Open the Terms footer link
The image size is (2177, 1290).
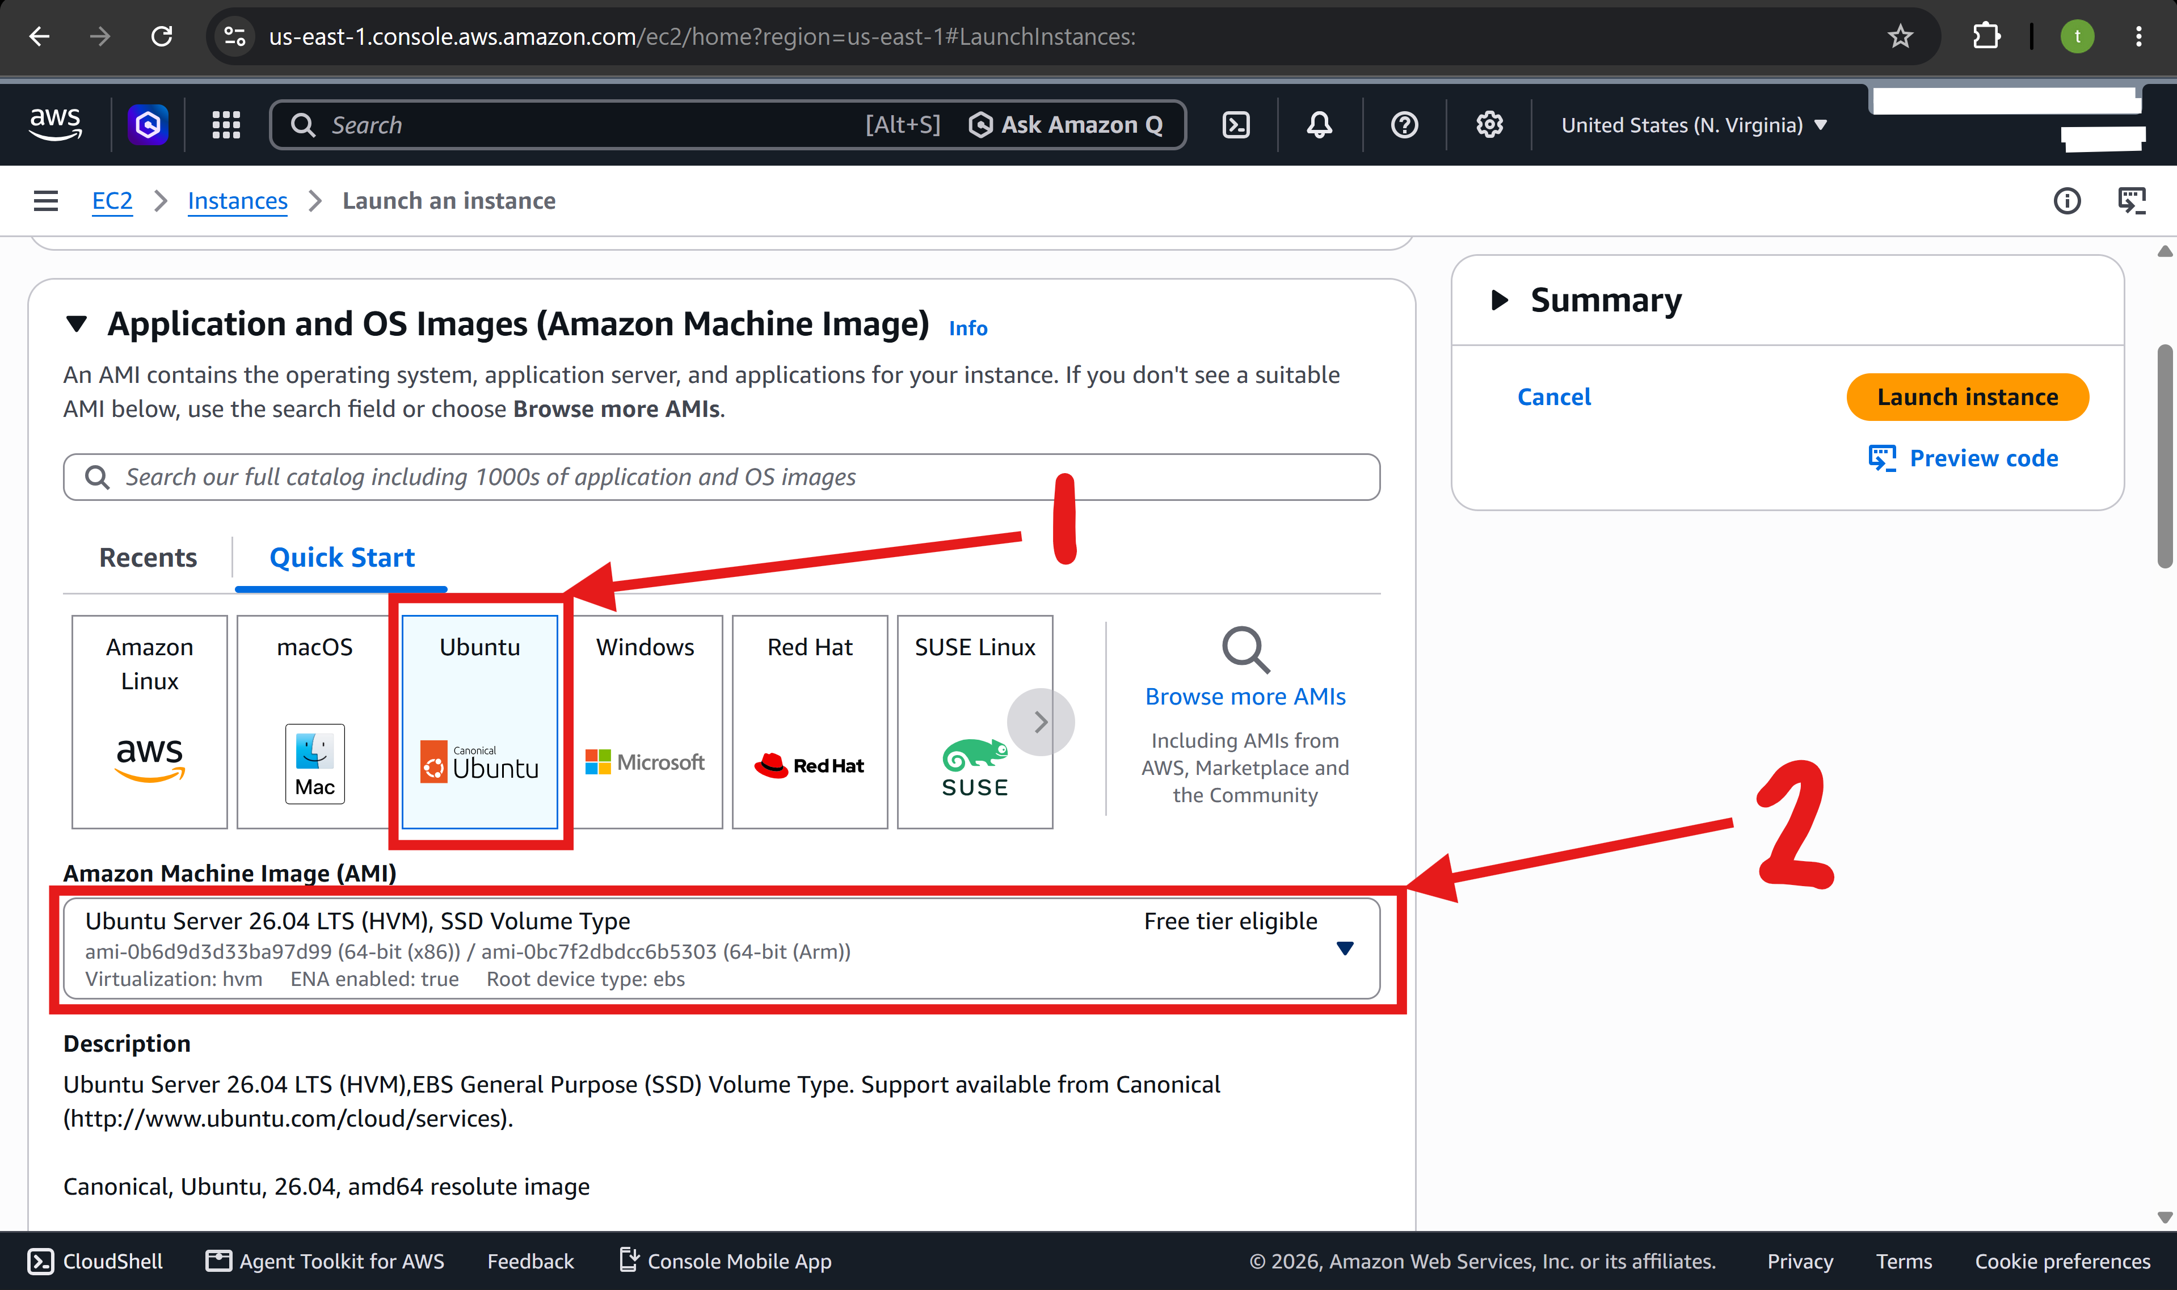click(x=1904, y=1261)
